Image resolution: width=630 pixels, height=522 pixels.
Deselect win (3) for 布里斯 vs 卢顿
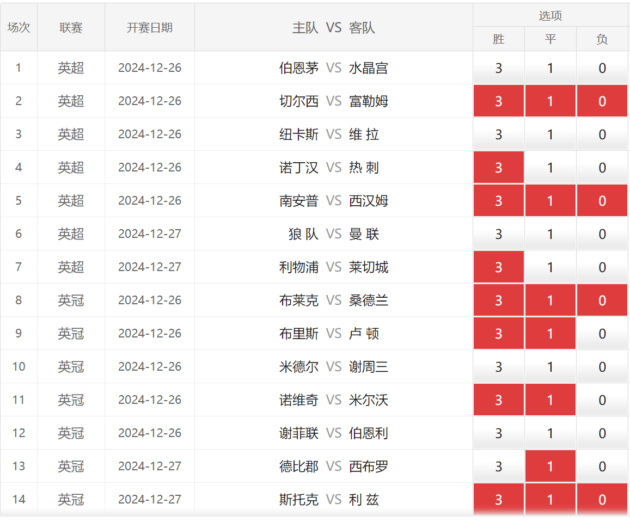pos(499,333)
